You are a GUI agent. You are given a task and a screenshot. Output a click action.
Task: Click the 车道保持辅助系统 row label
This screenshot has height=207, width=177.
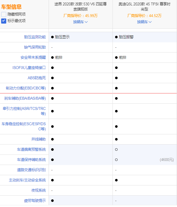(x=31, y=160)
